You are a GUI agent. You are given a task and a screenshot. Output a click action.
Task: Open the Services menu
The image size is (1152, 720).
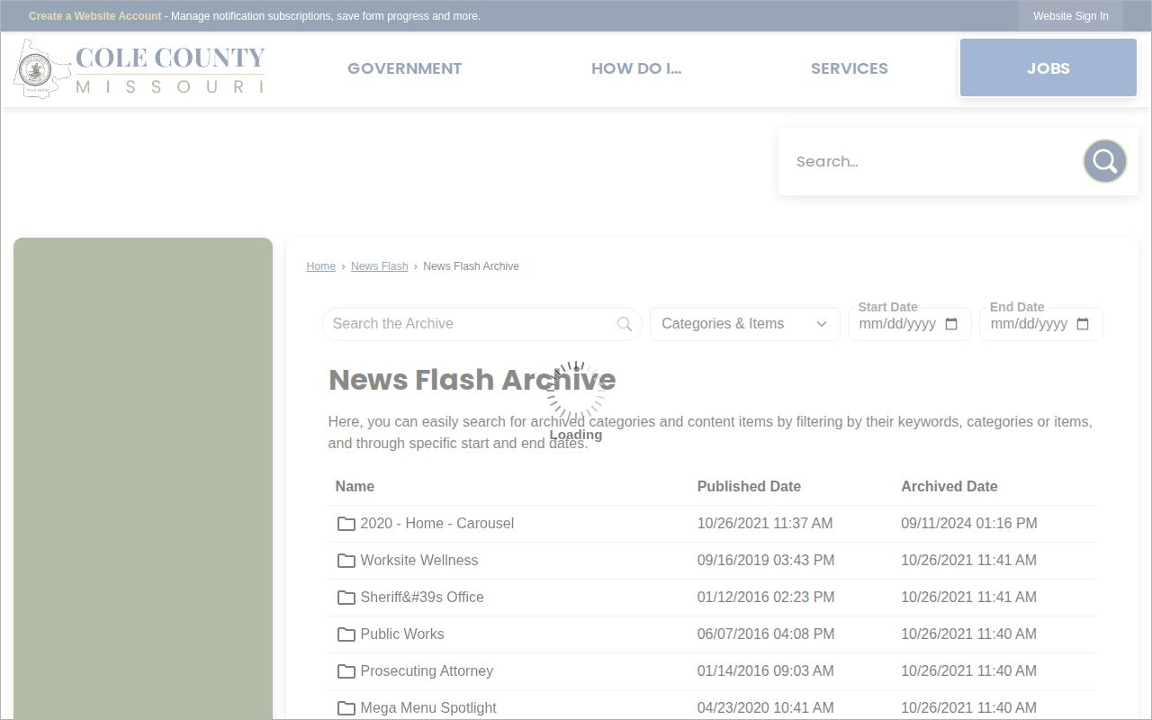click(x=850, y=68)
